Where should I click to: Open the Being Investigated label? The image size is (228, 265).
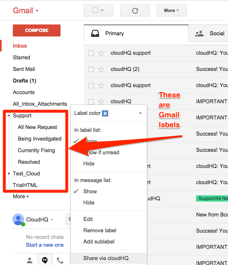[39, 139]
